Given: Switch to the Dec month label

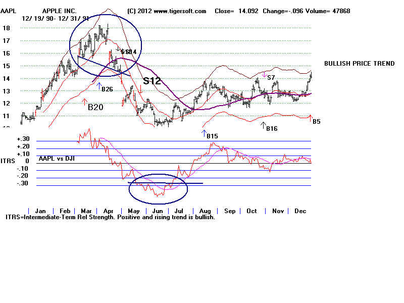Looking at the screenshot, I should (x=301, y=211).
